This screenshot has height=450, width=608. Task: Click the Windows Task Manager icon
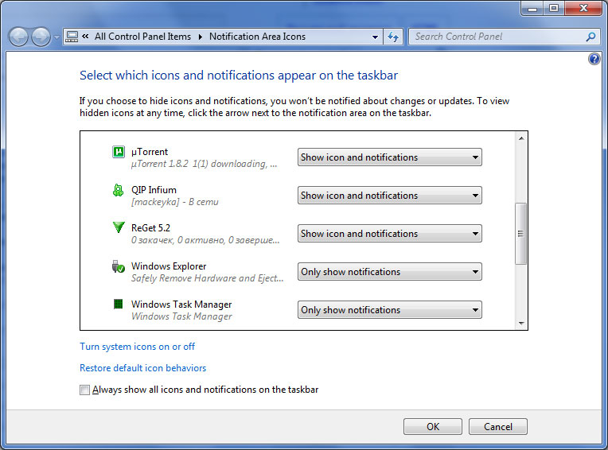point(119,304)
